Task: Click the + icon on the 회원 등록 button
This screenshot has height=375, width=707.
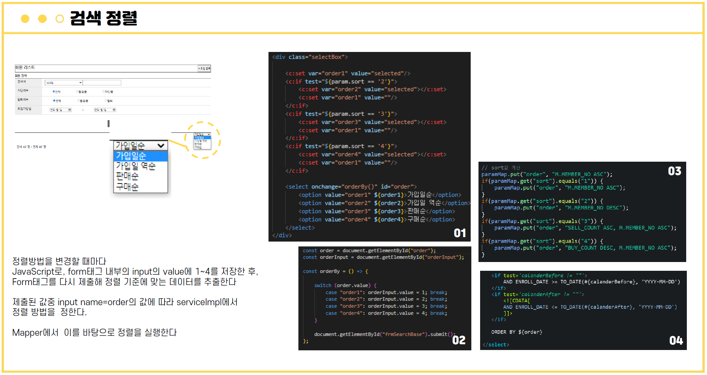Action: click(199, 69)
